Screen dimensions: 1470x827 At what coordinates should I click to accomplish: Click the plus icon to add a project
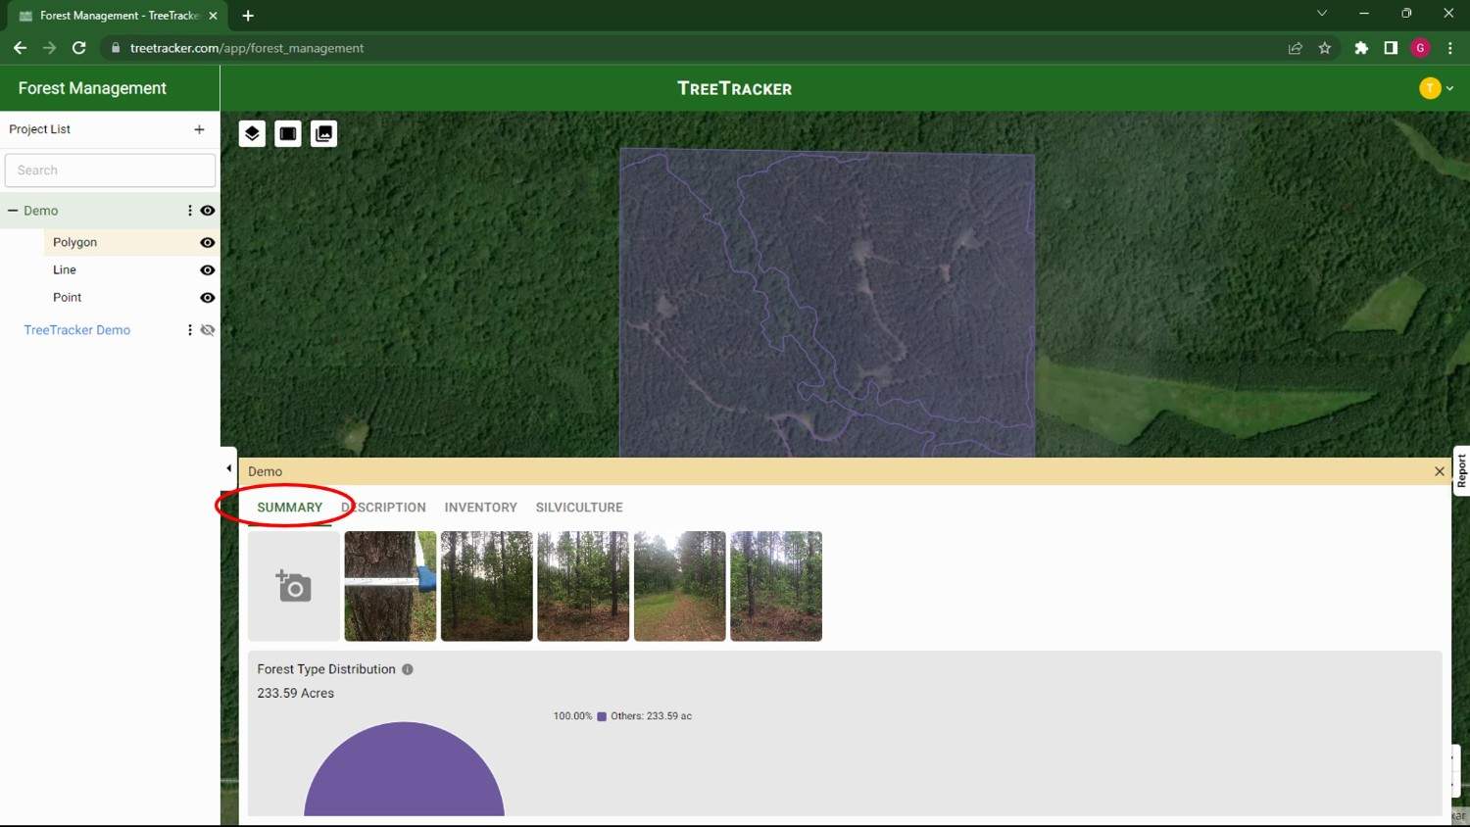pyautogui.click(x=199, y=129)
